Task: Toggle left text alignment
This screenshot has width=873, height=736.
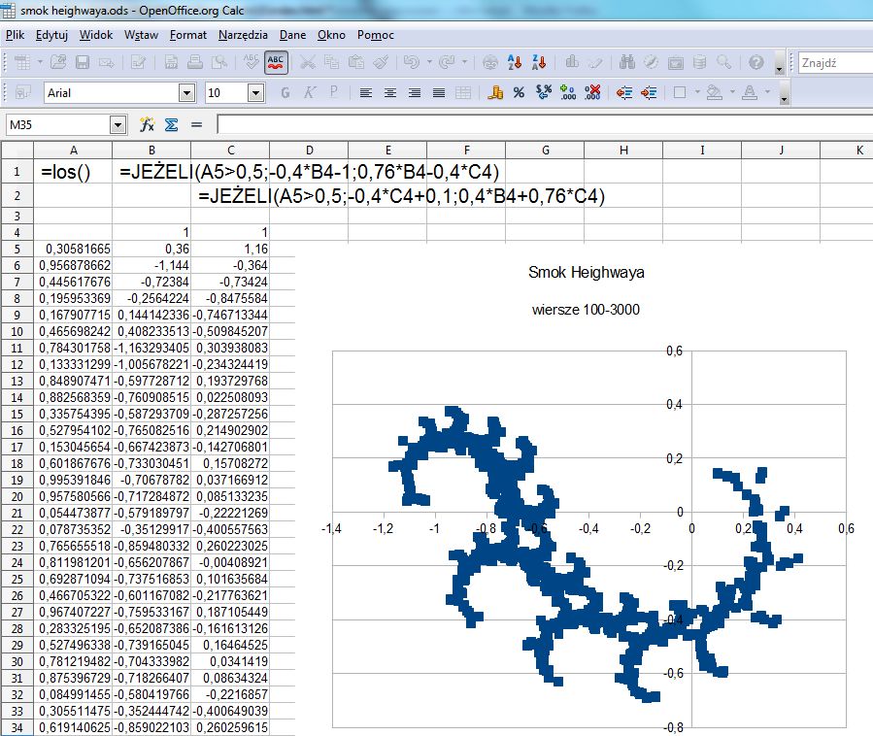Action: [366, 93]
